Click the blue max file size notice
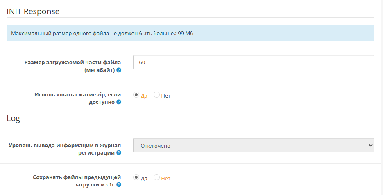383x195 pixels. click(190, 33)
